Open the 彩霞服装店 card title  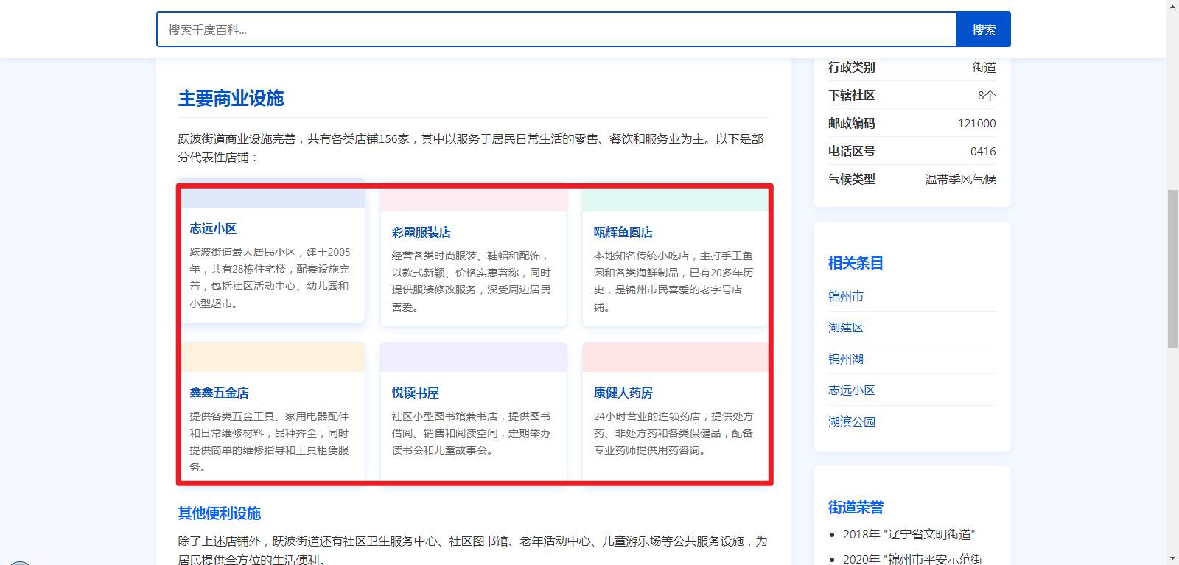click(x=421, y=232)
